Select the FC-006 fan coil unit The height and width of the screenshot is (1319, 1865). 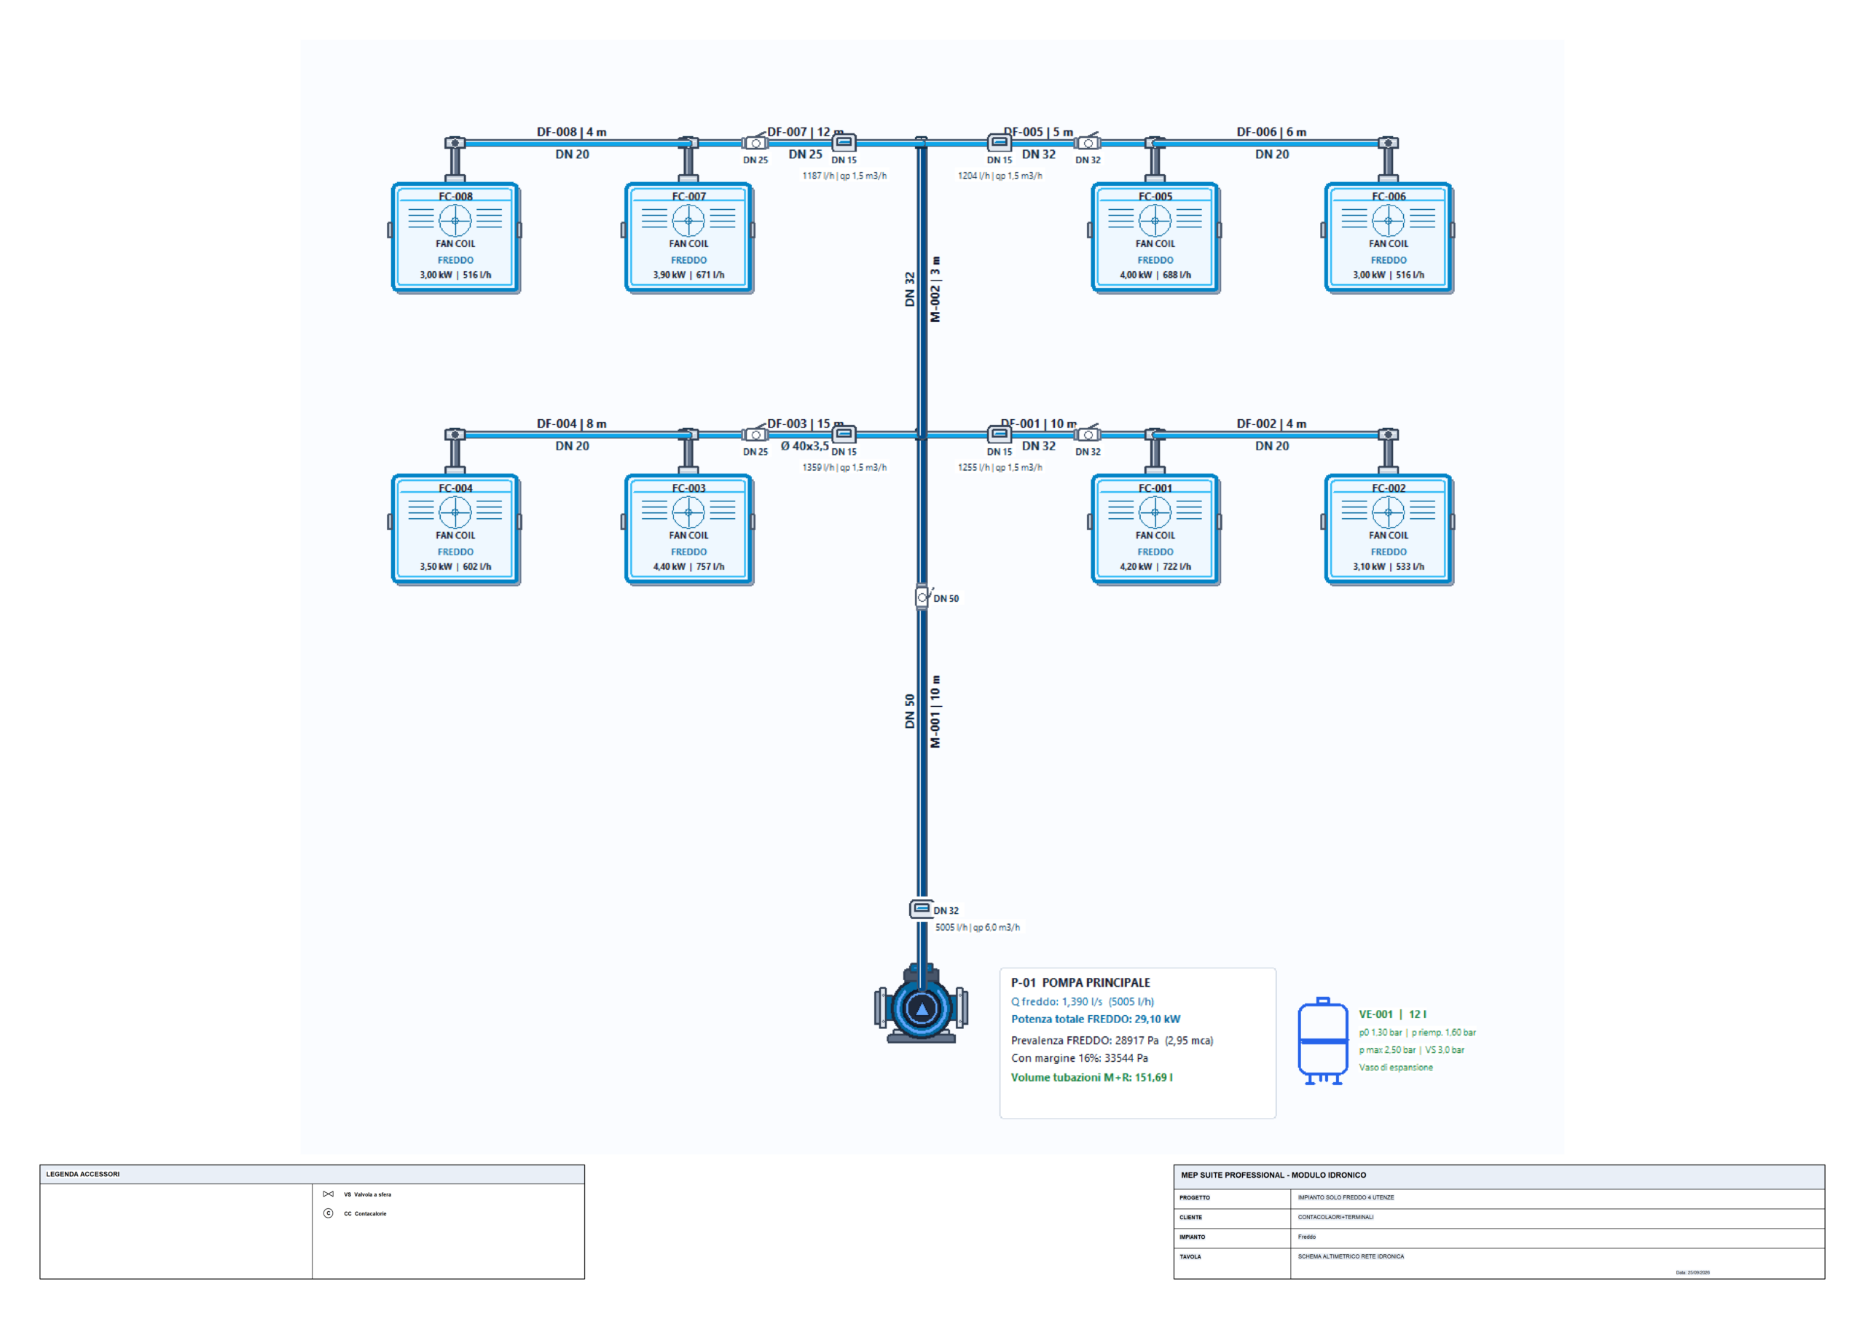(1389, 238)
